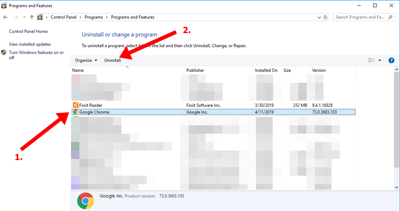Click install date 3/30/2019
This screenshot has width=400, height=211.
point(264,105)
